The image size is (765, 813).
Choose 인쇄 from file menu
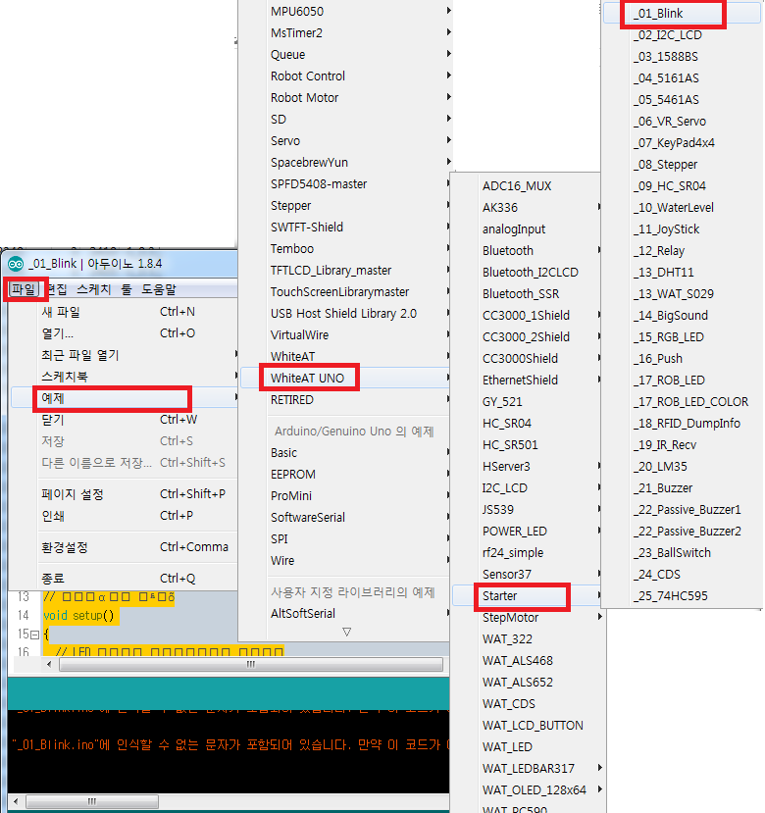point(125,516)
